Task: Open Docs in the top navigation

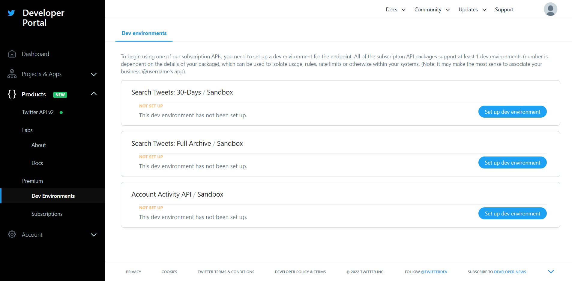Action: tap(391, 10)
